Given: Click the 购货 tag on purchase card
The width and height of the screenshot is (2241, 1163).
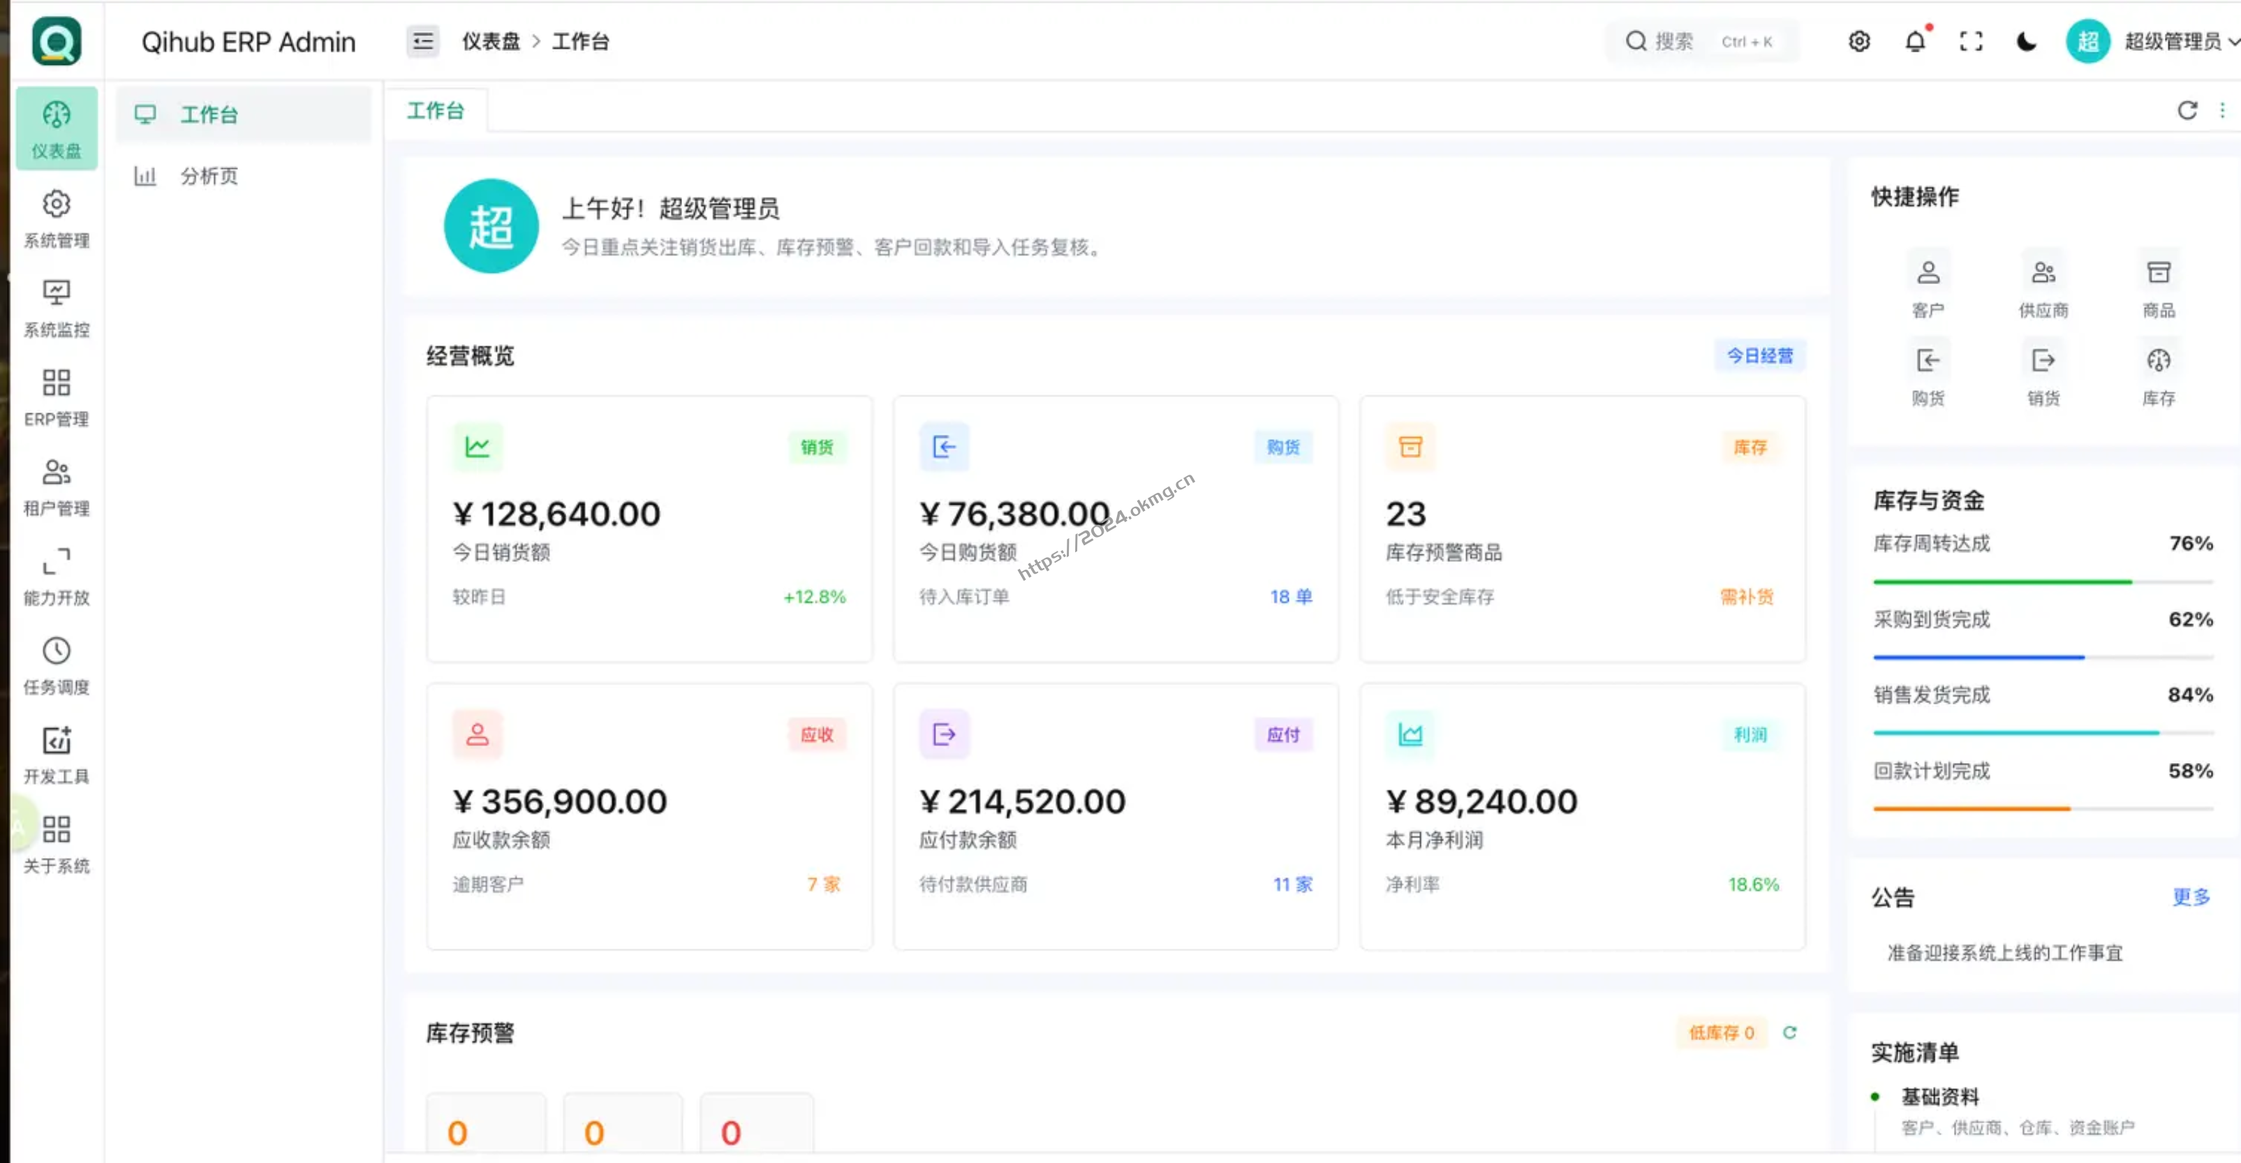Looking at the screenshot, I should (x=1283, y=447).
